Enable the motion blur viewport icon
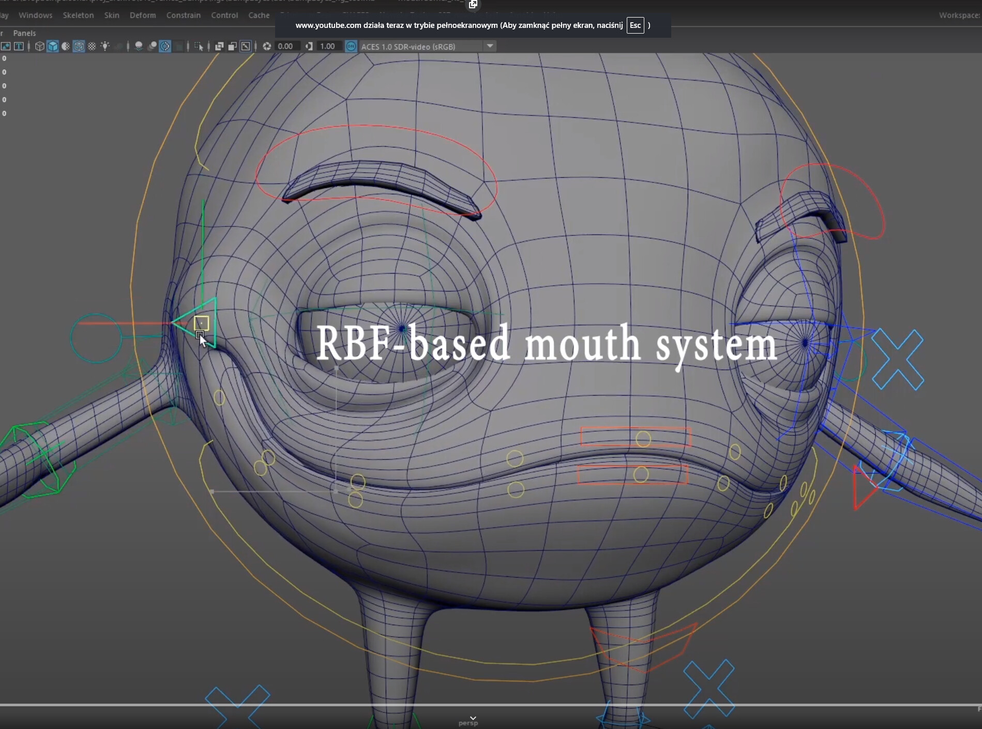 [164, 46]
